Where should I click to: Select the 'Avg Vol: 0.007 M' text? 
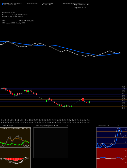click(81, 5)
